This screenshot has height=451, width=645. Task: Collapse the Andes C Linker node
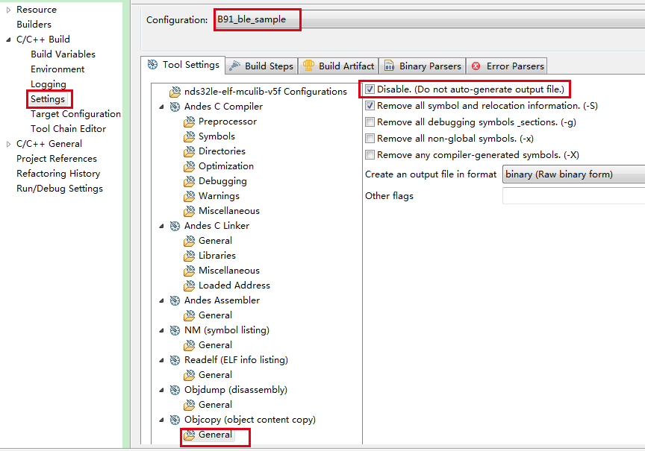point(162,226)
